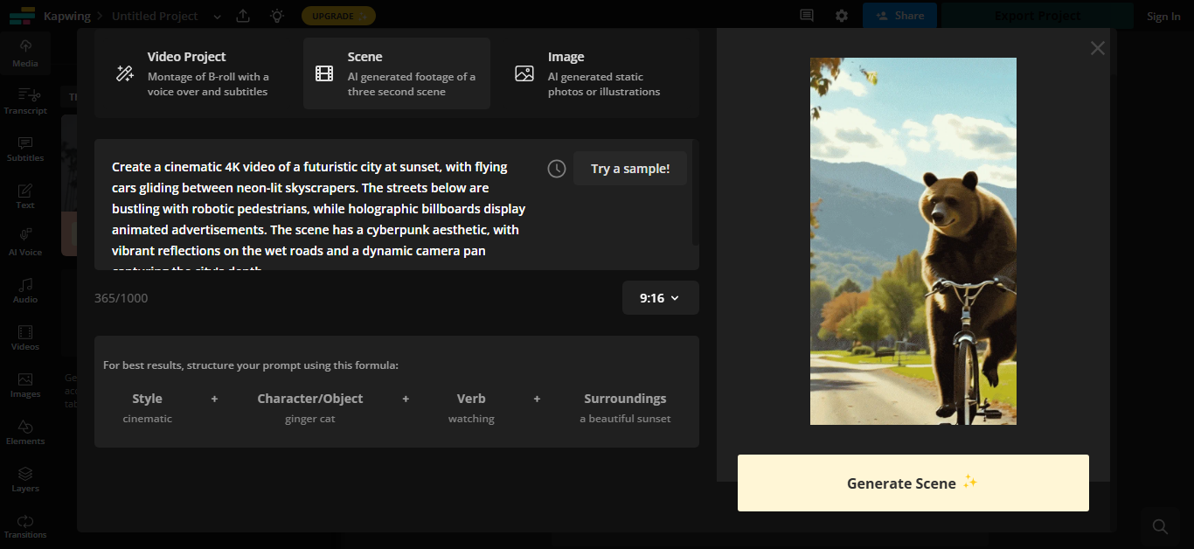Open the Media panel in sidebar

click(25, 53)
